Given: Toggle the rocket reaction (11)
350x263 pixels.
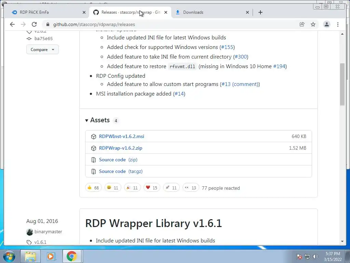Looking at the screenshot, I should [171, 188].
